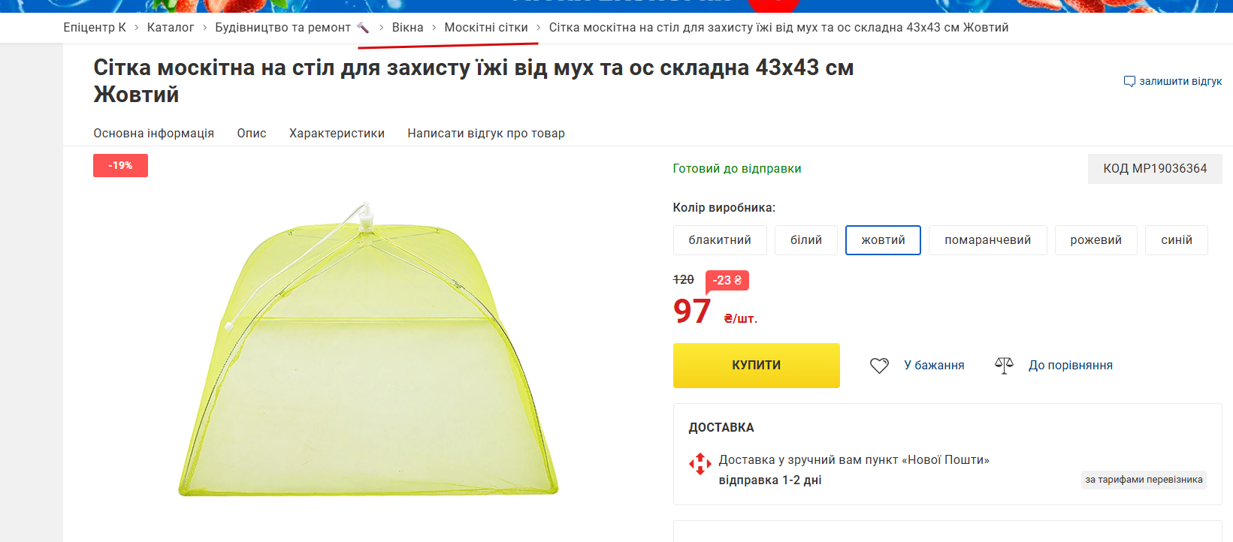The height and width of the screenshot is (542, 1233).
Task: Open the Каталог breadcrumb link
Action: 171,28
